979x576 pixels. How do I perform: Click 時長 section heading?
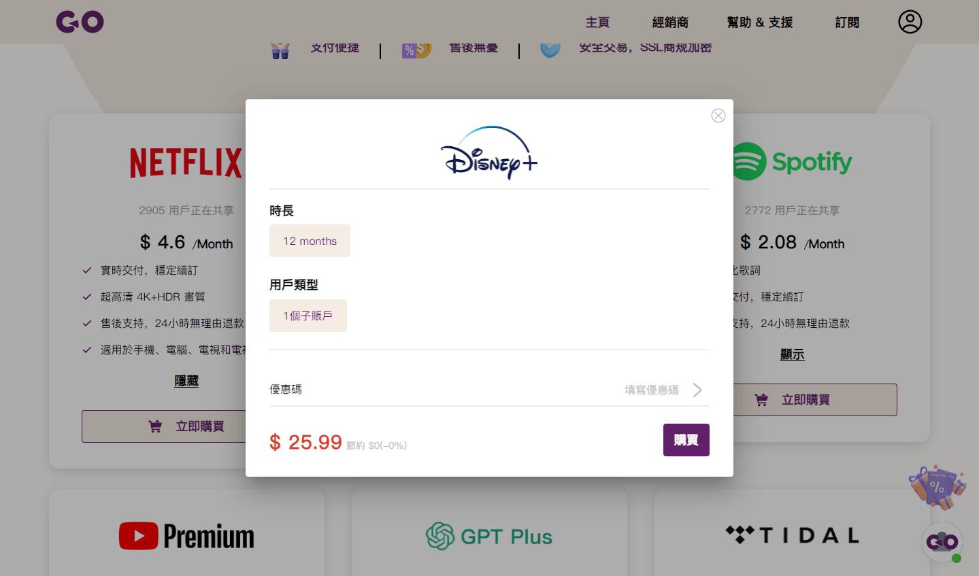[282, 211]
